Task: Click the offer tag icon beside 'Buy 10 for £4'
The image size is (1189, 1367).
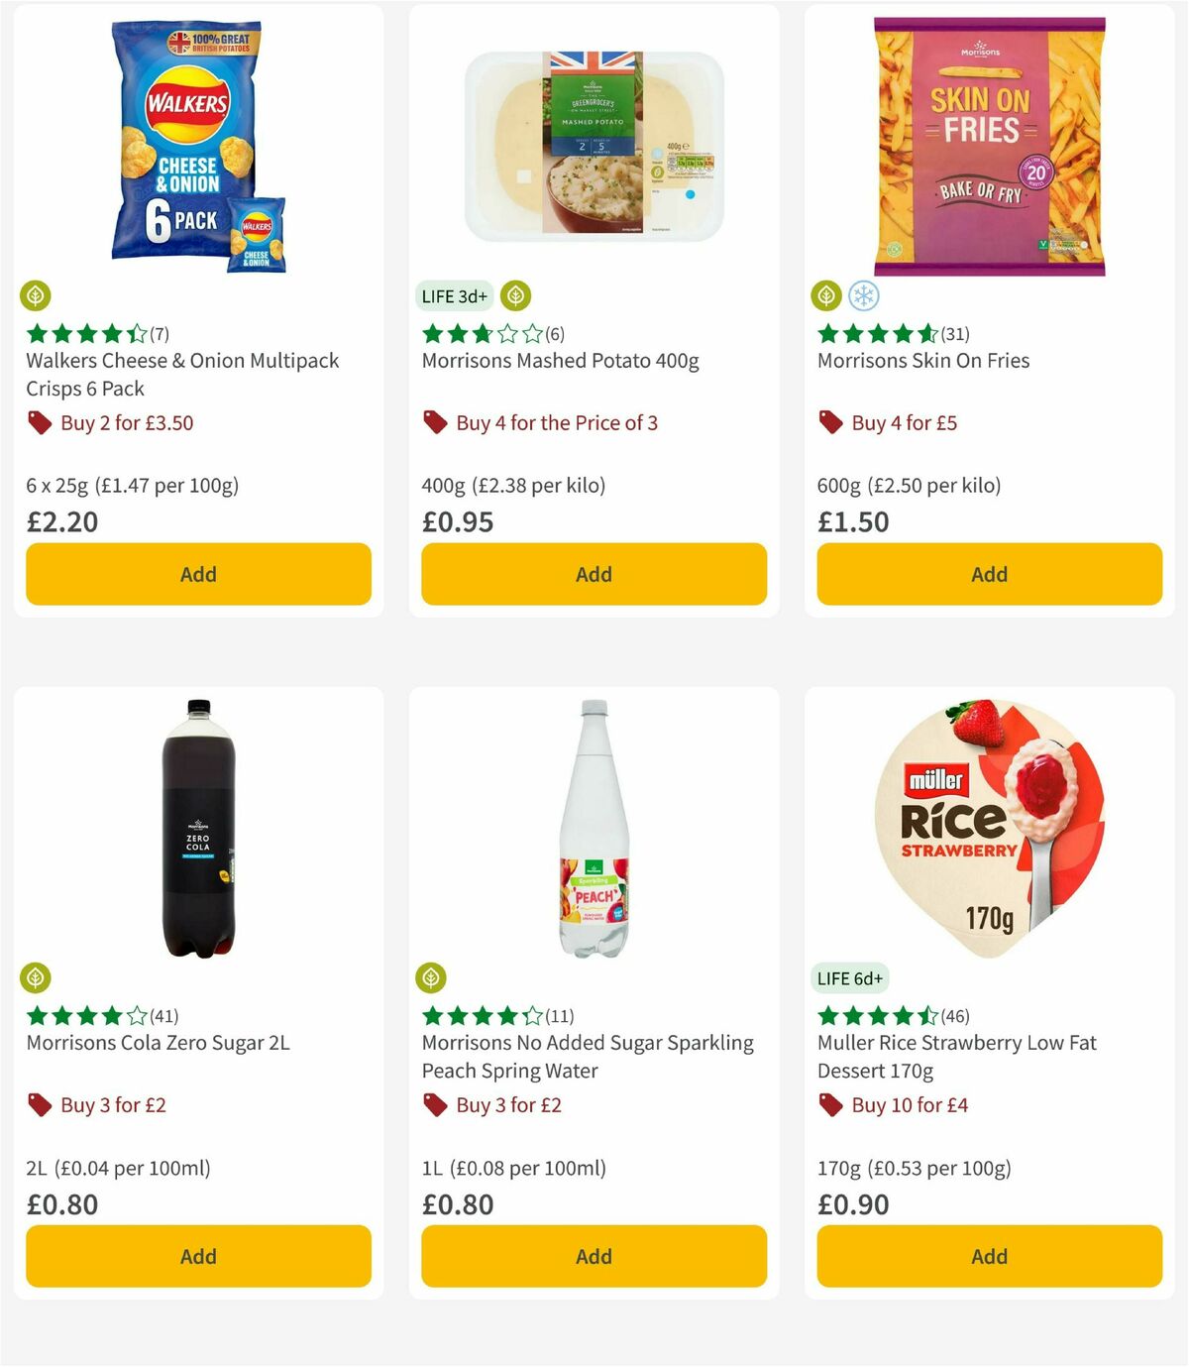Action: tap(830, 1104)
